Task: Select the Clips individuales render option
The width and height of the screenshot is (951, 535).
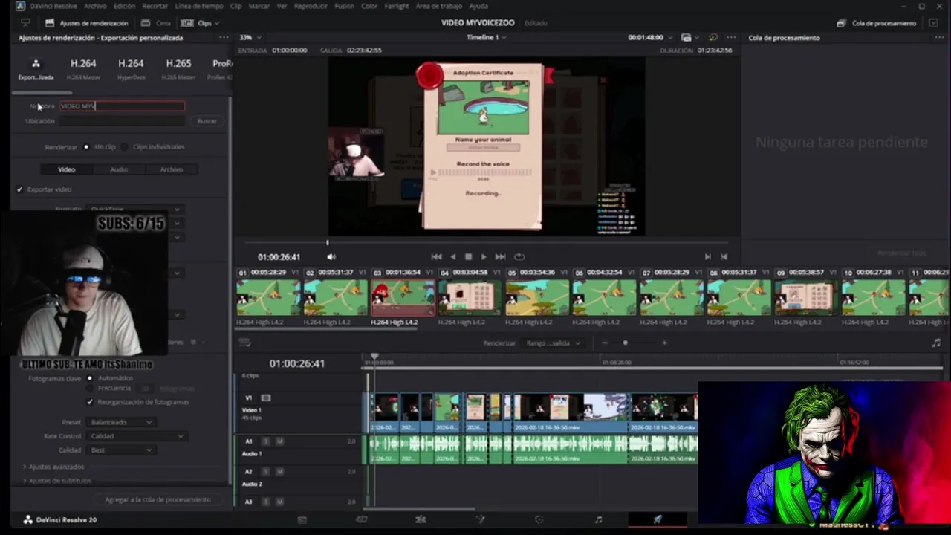Action: 124,147
